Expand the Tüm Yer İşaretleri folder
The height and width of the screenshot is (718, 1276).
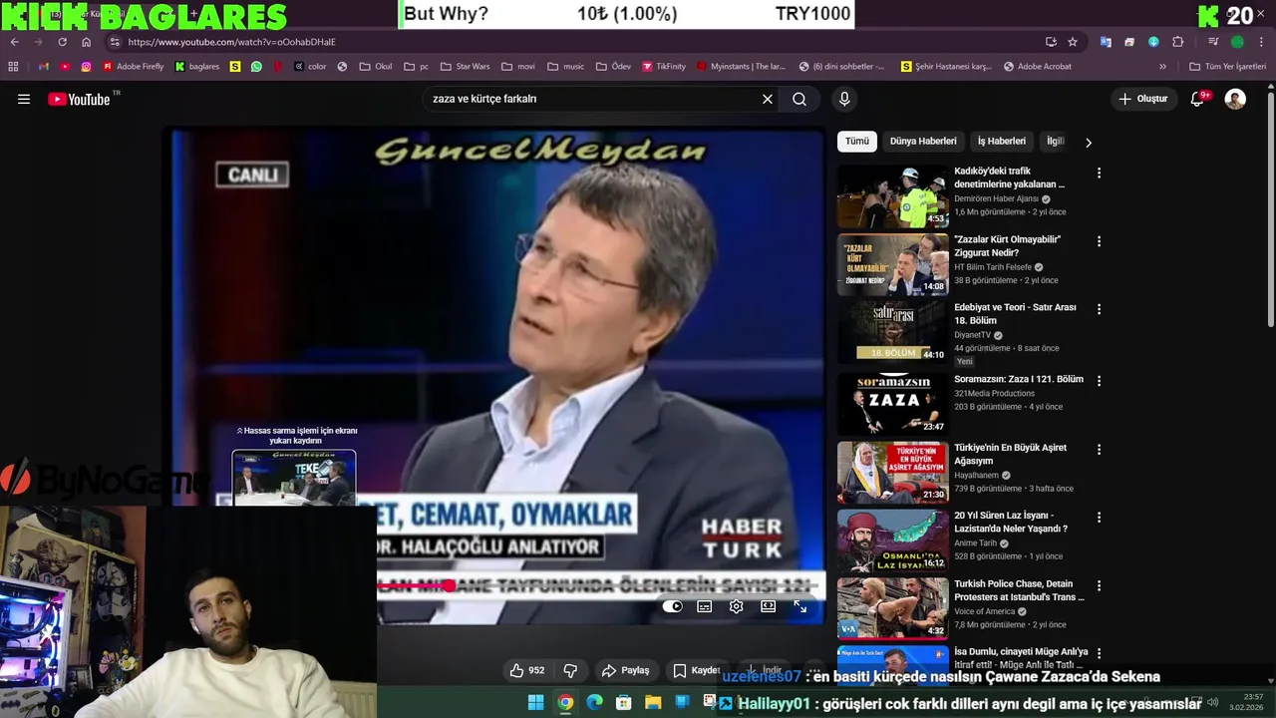pyautogui.click(x=1227, y=67)
